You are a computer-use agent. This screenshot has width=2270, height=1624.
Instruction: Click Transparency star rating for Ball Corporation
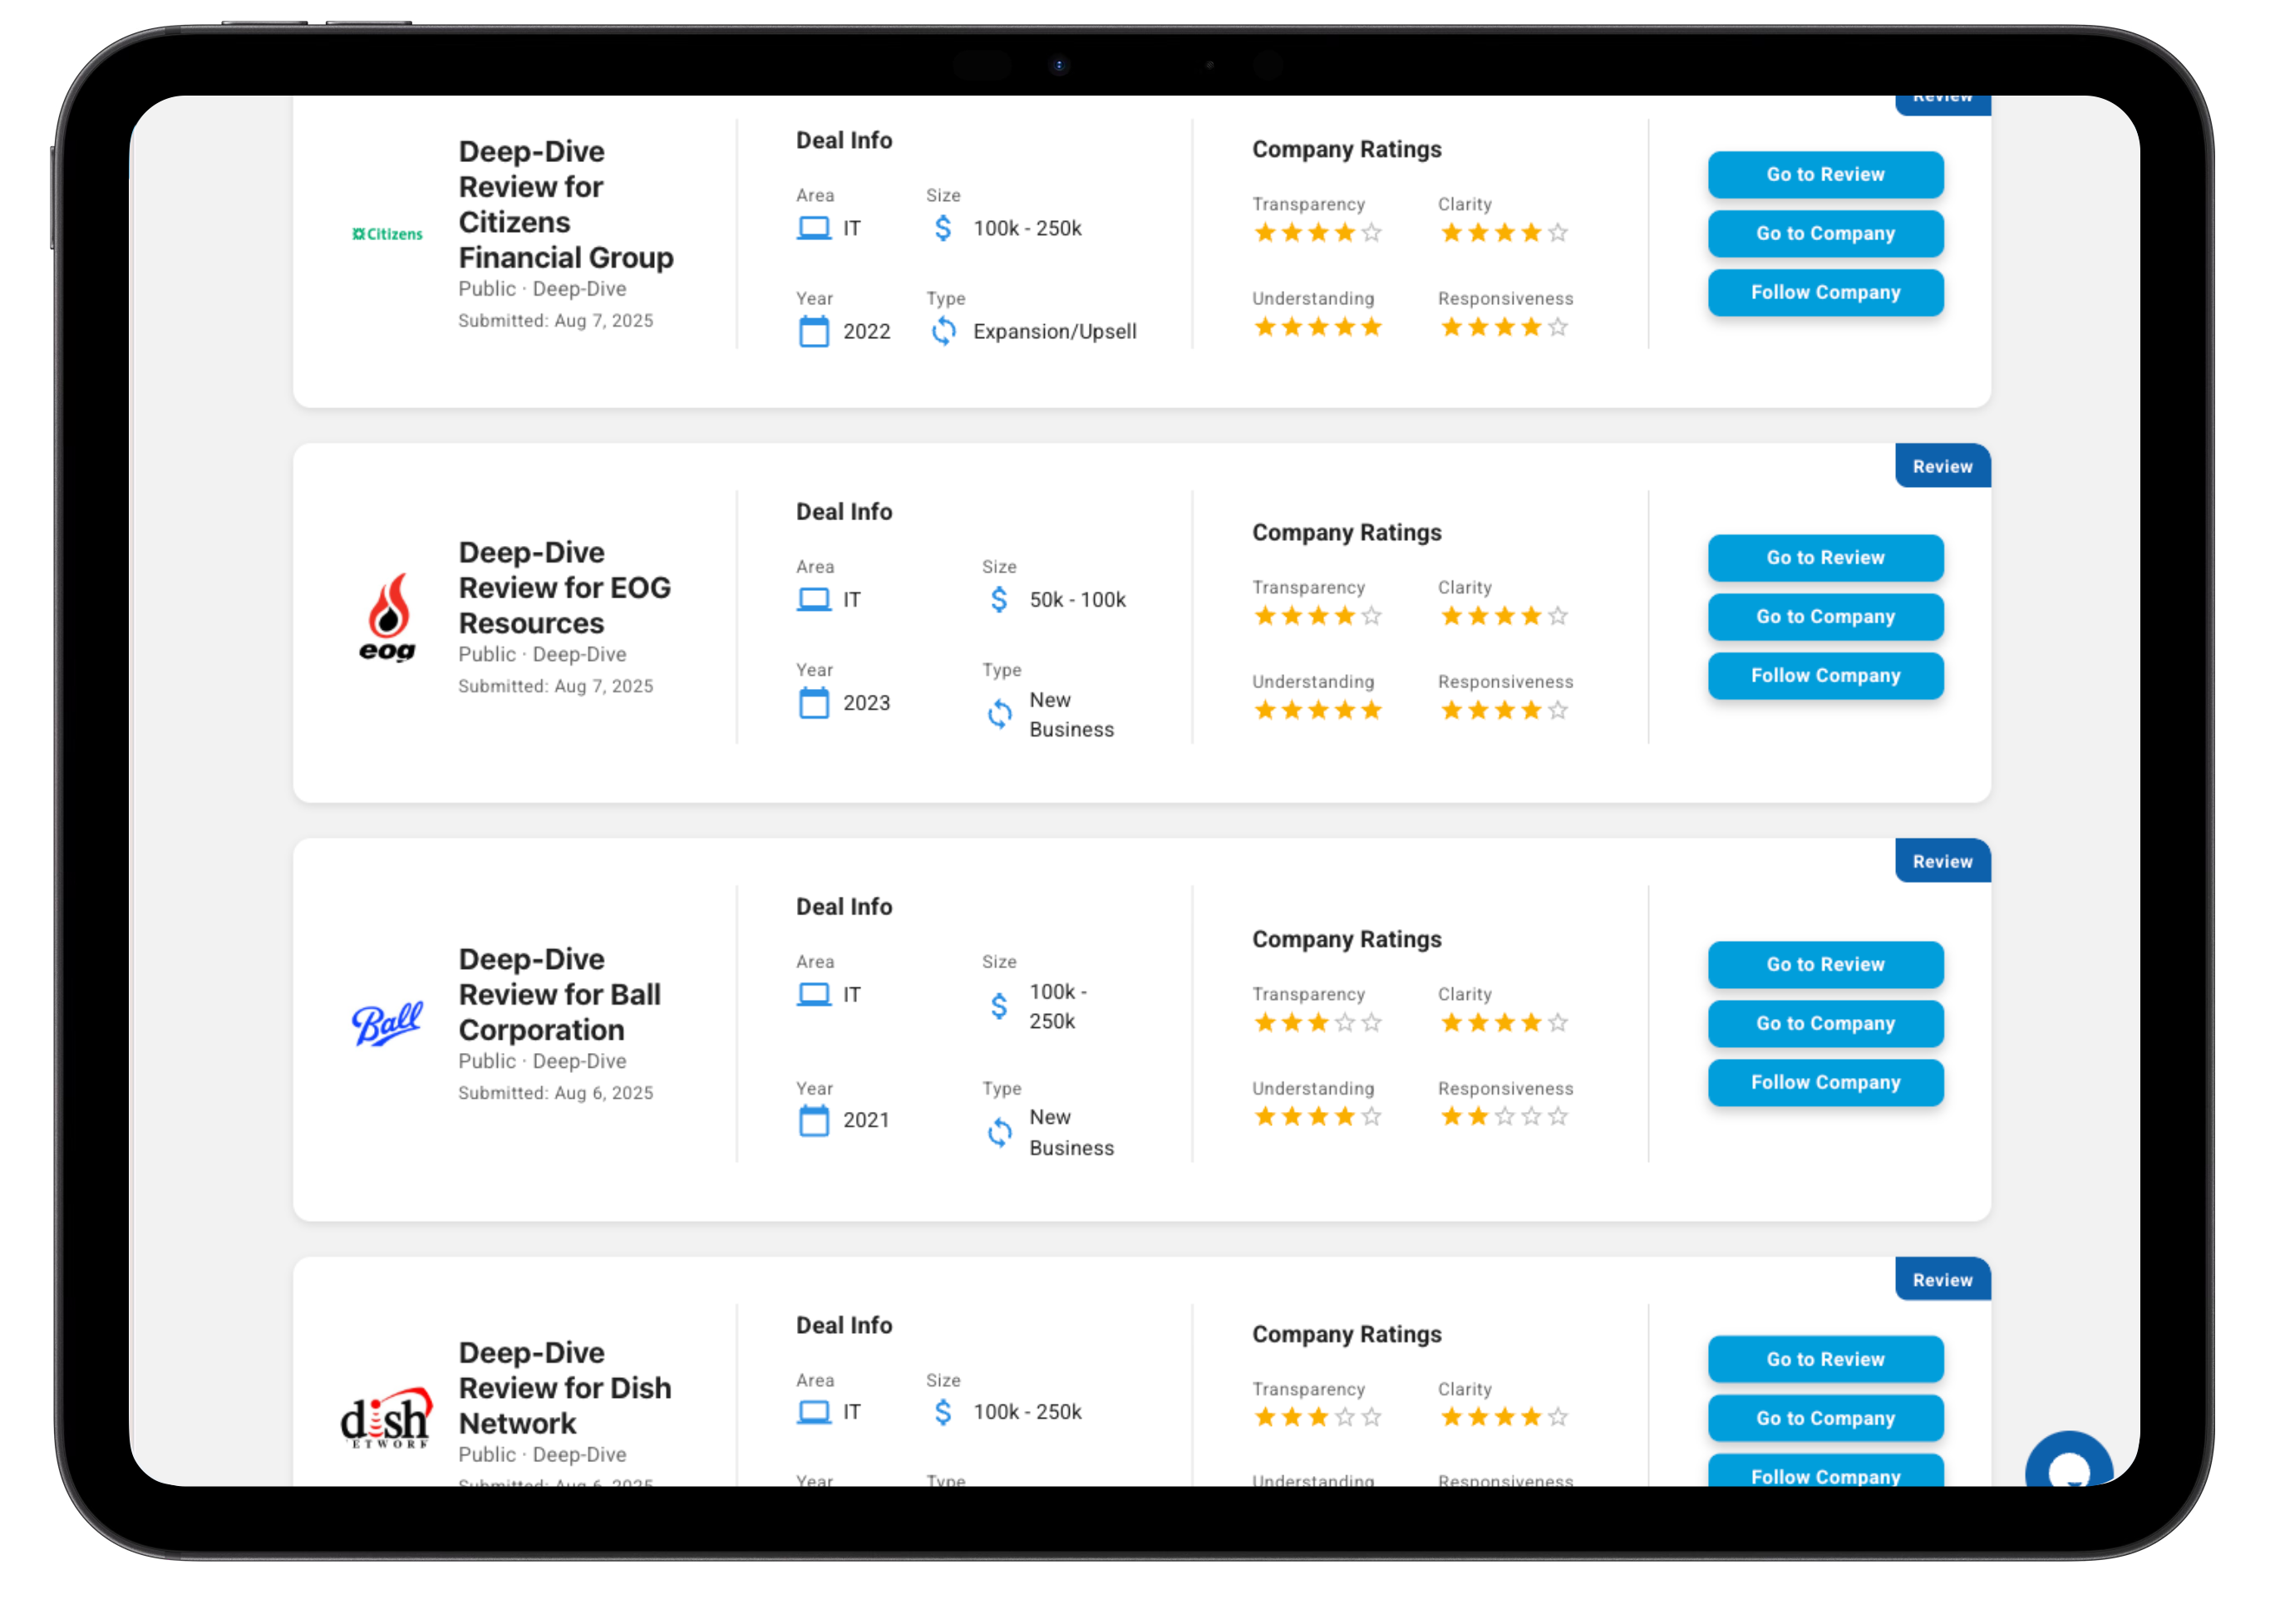(1318, 1022)
